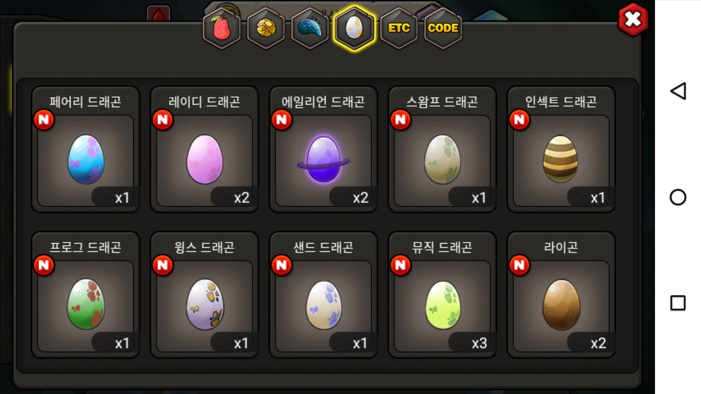Screen dimensions: 701x394
Task: Switch to the CODE tab
Action: click(443, 28)
